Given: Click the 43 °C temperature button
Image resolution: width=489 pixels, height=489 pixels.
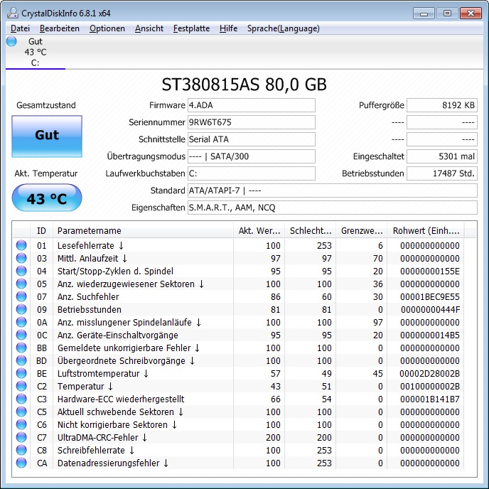Looking at the screenshot, I should click(47, 198).
